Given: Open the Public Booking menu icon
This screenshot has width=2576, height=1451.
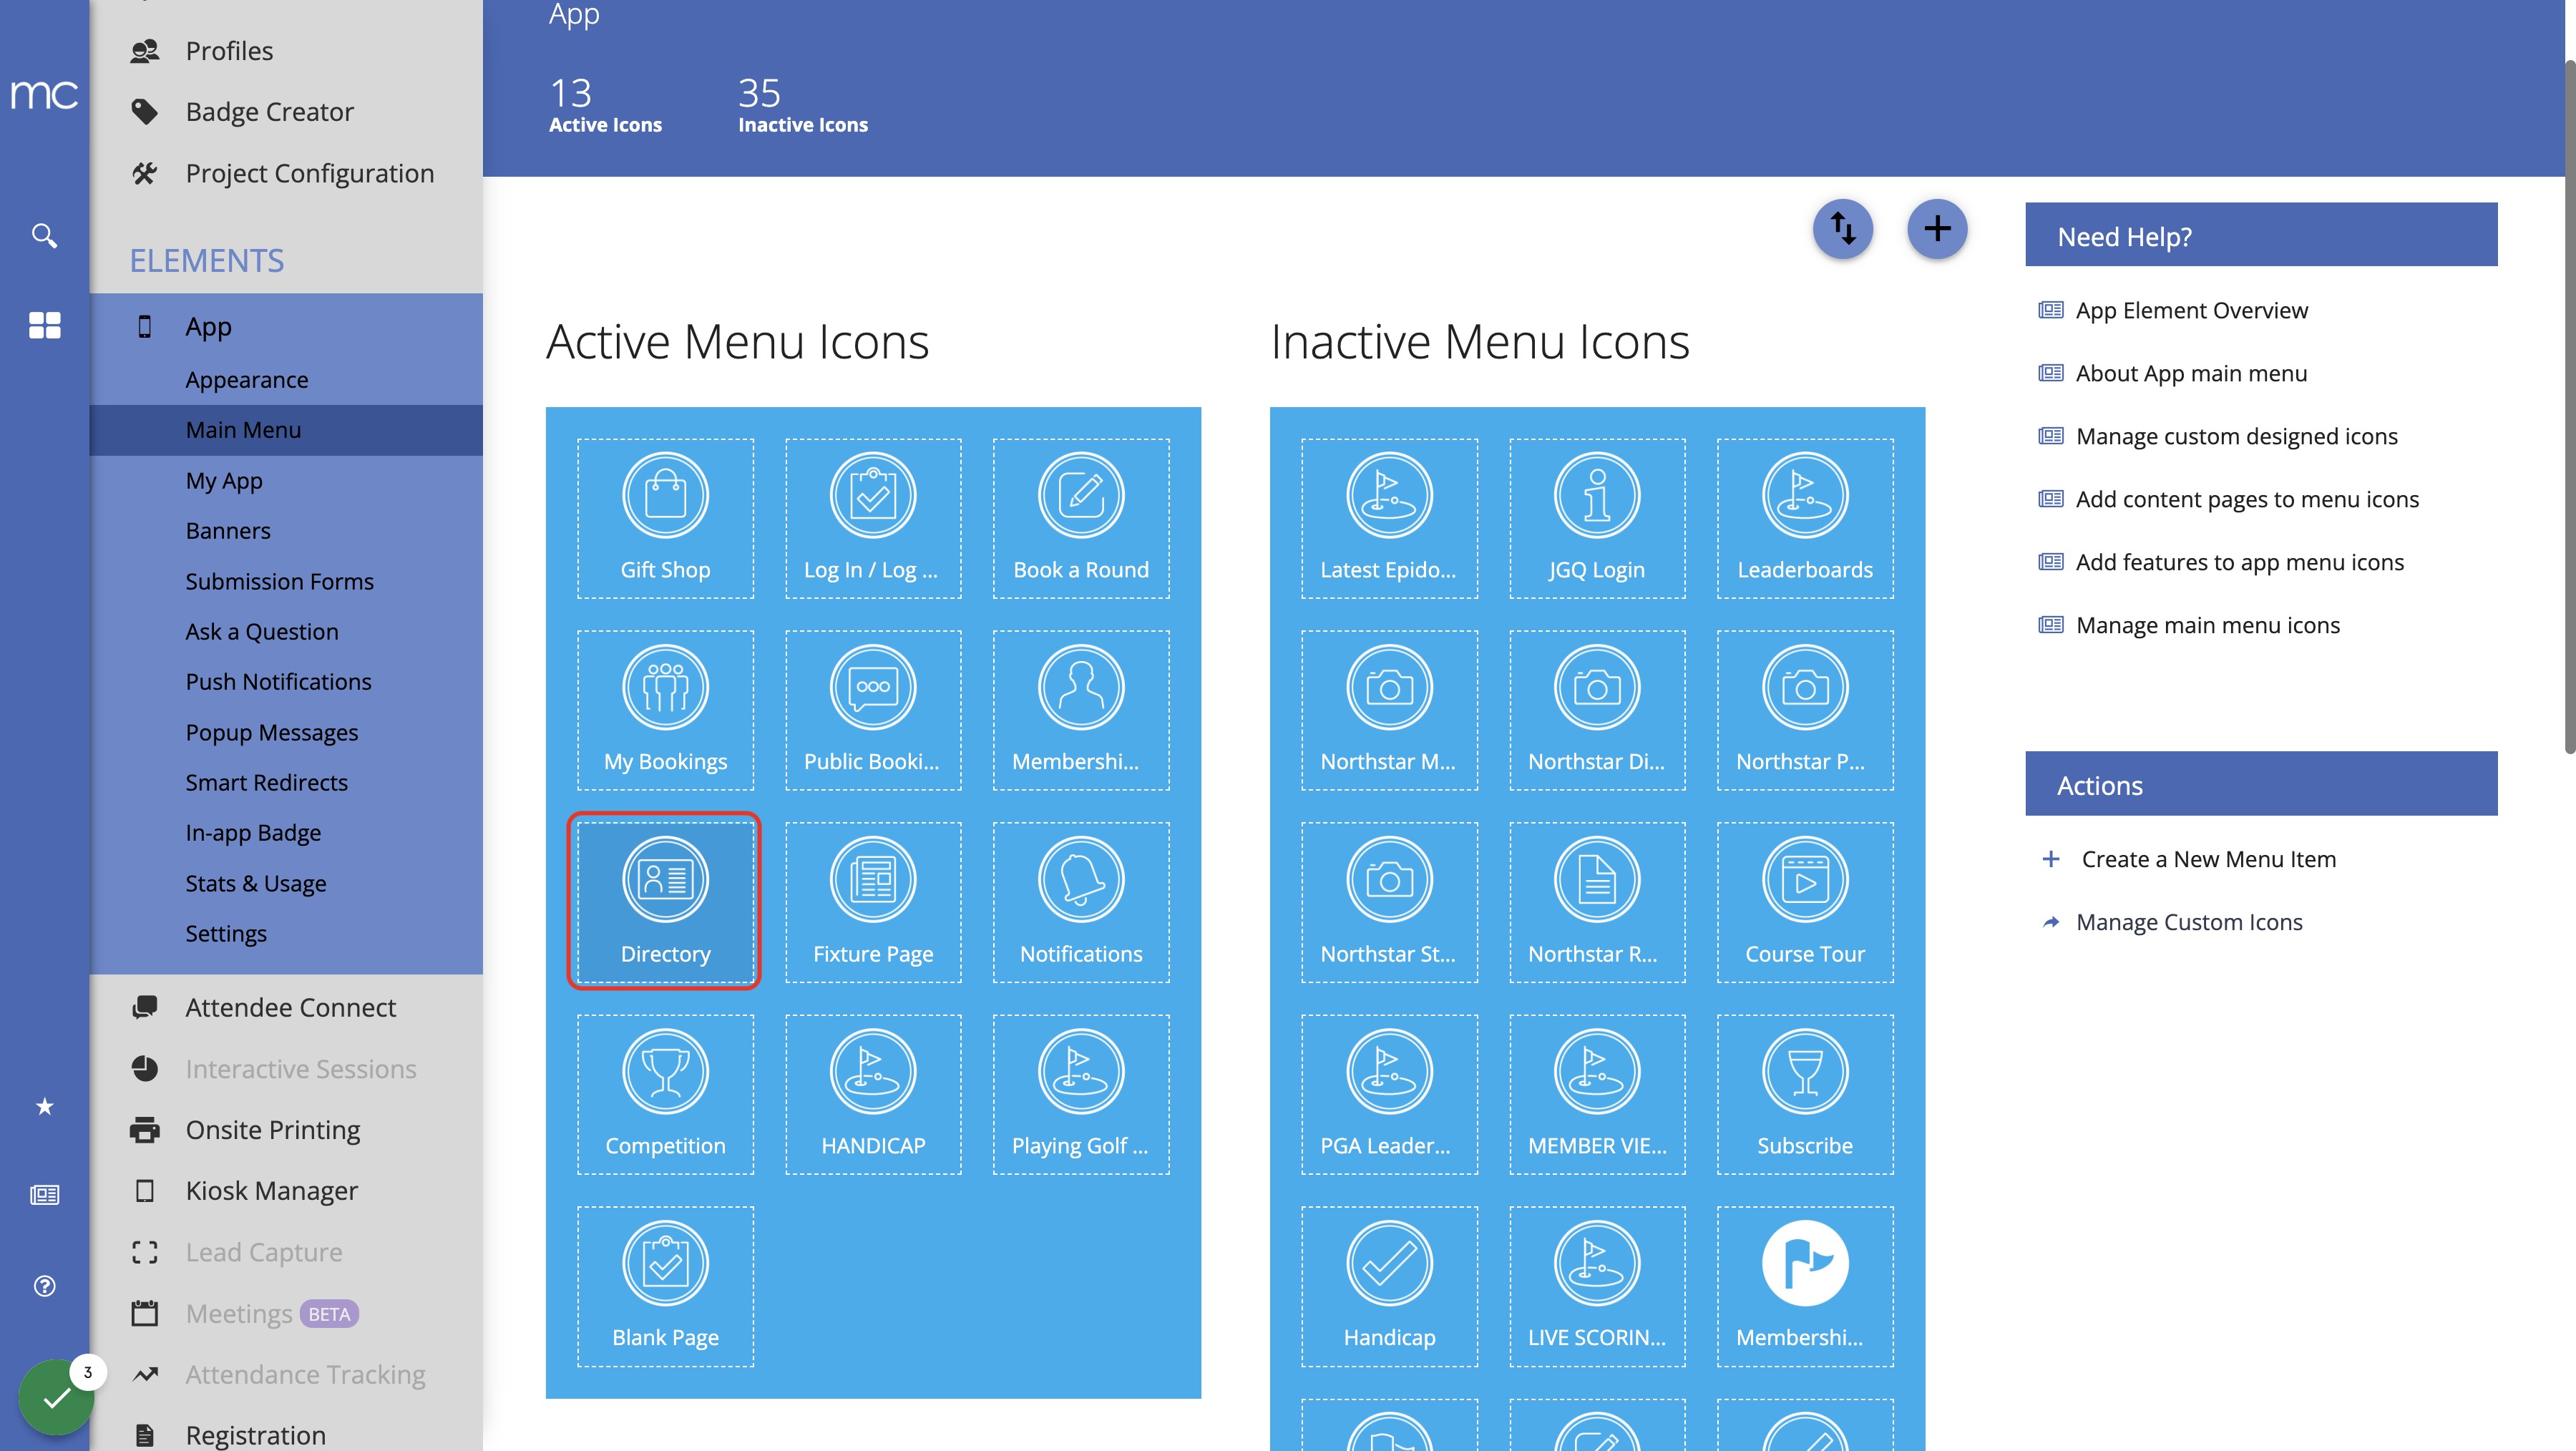Looking at the screenshot, I should [x=873, y=710].
